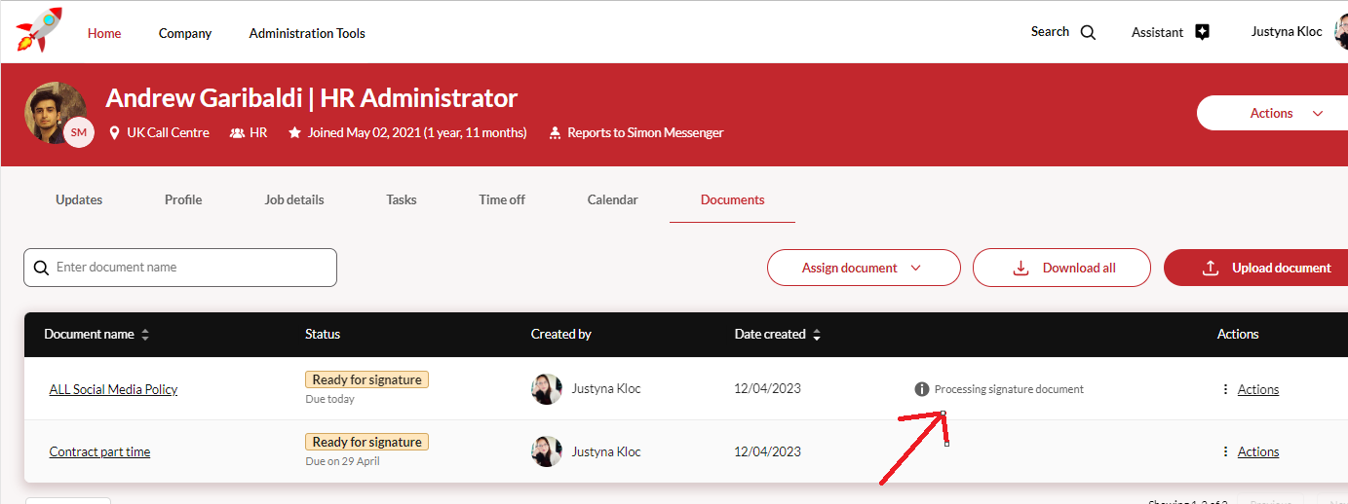
Task: Sort by Date created column arrows
Action: 817,335
